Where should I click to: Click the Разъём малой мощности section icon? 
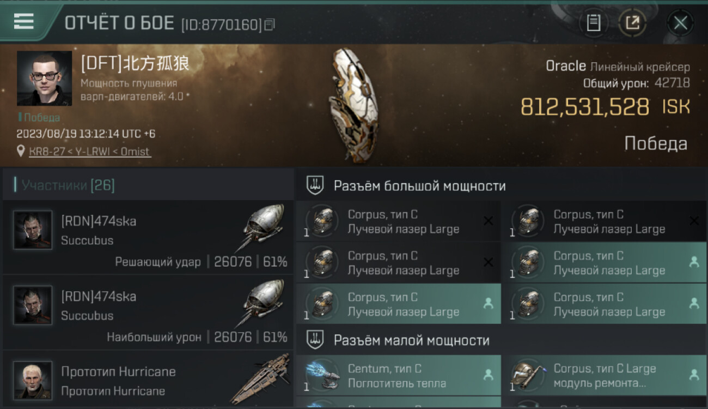pos(315,340)
